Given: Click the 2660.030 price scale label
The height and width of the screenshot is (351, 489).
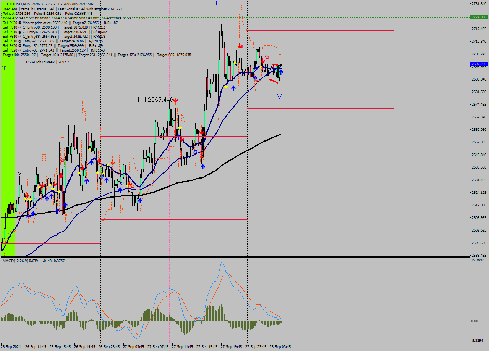Looking at the screenshot, I should tap(479, 129).
